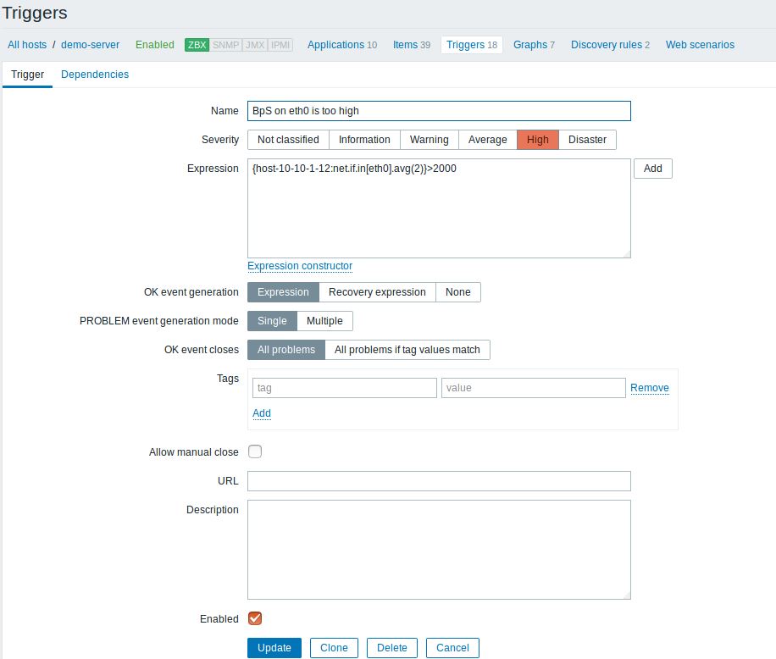Click the Clone button
Viewport: 776px width, 659px height.
click(334, 648)
